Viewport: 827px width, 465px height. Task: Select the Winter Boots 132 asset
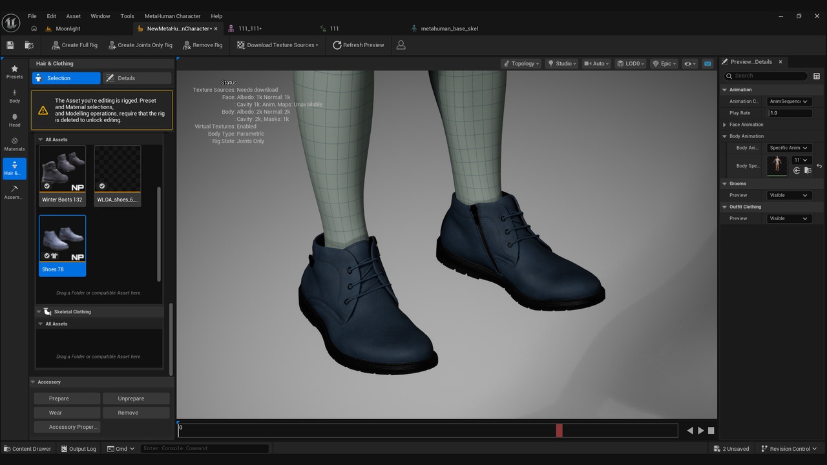pyautogui.click(x=62, y=175)
